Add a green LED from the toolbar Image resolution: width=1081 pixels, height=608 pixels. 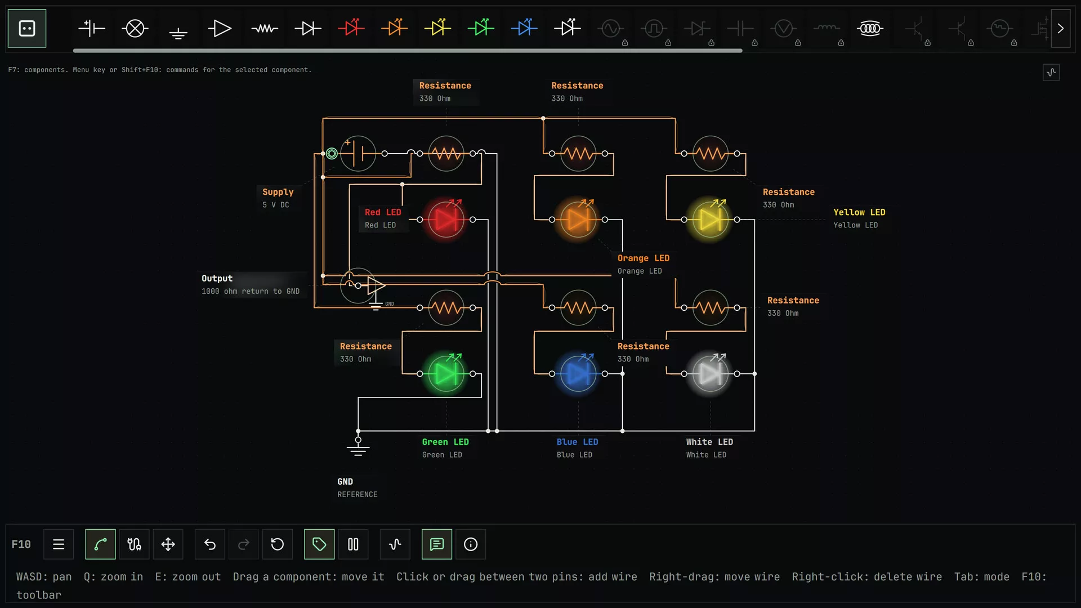point(481,28)
